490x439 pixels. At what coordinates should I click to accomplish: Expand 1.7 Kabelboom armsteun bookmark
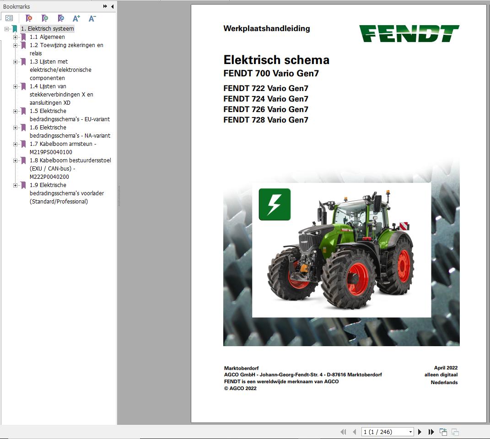coord(15,145)
